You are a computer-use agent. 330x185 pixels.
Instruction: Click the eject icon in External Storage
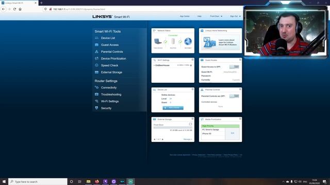190,124
